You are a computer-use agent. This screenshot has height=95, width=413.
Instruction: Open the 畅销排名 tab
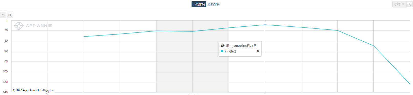214,4
